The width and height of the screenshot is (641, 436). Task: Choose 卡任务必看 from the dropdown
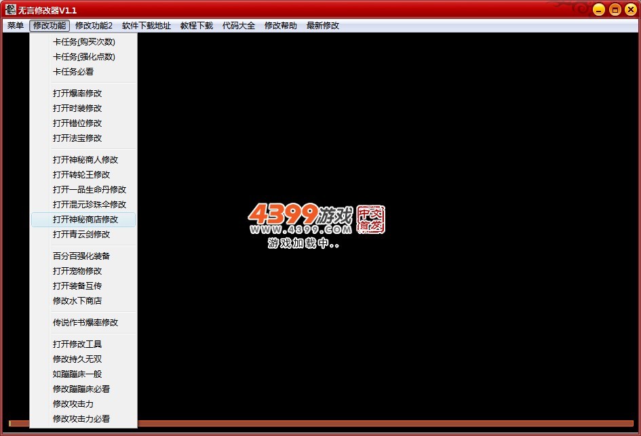pyautogui.click(x=83, y=72)
